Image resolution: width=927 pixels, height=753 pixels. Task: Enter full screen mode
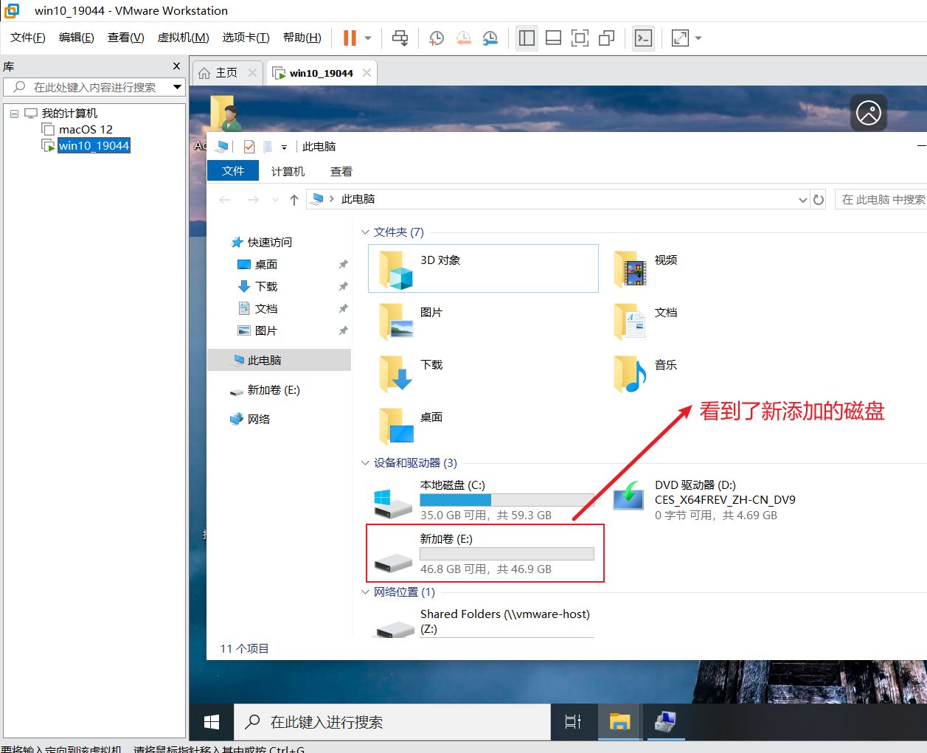point(580,38)
